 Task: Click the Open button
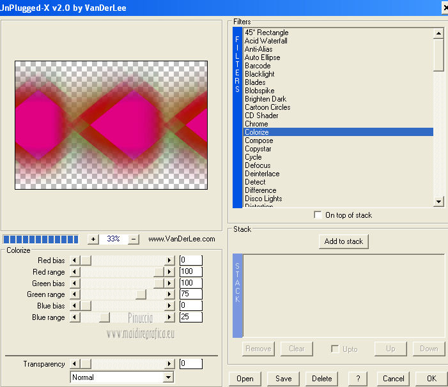coord(245,379)
